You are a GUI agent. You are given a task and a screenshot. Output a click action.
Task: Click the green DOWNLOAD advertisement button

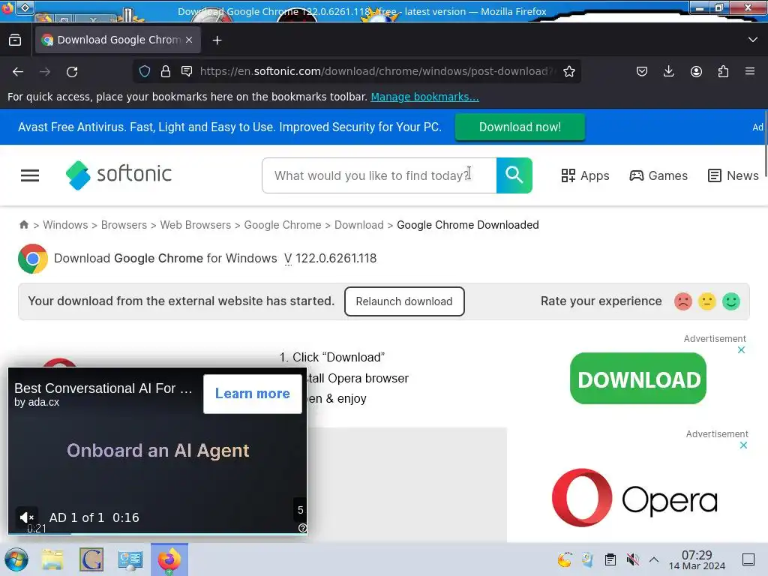point(637,379)
